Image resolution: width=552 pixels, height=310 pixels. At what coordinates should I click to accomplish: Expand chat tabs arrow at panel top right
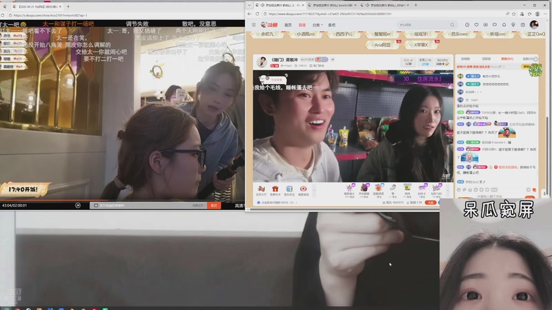point(536,59)
